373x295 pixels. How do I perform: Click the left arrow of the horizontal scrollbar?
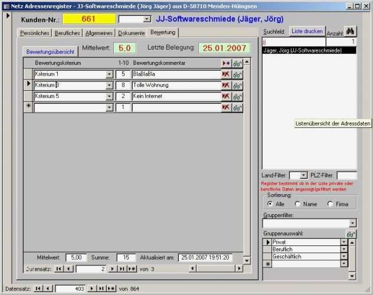tap(192, 268)
